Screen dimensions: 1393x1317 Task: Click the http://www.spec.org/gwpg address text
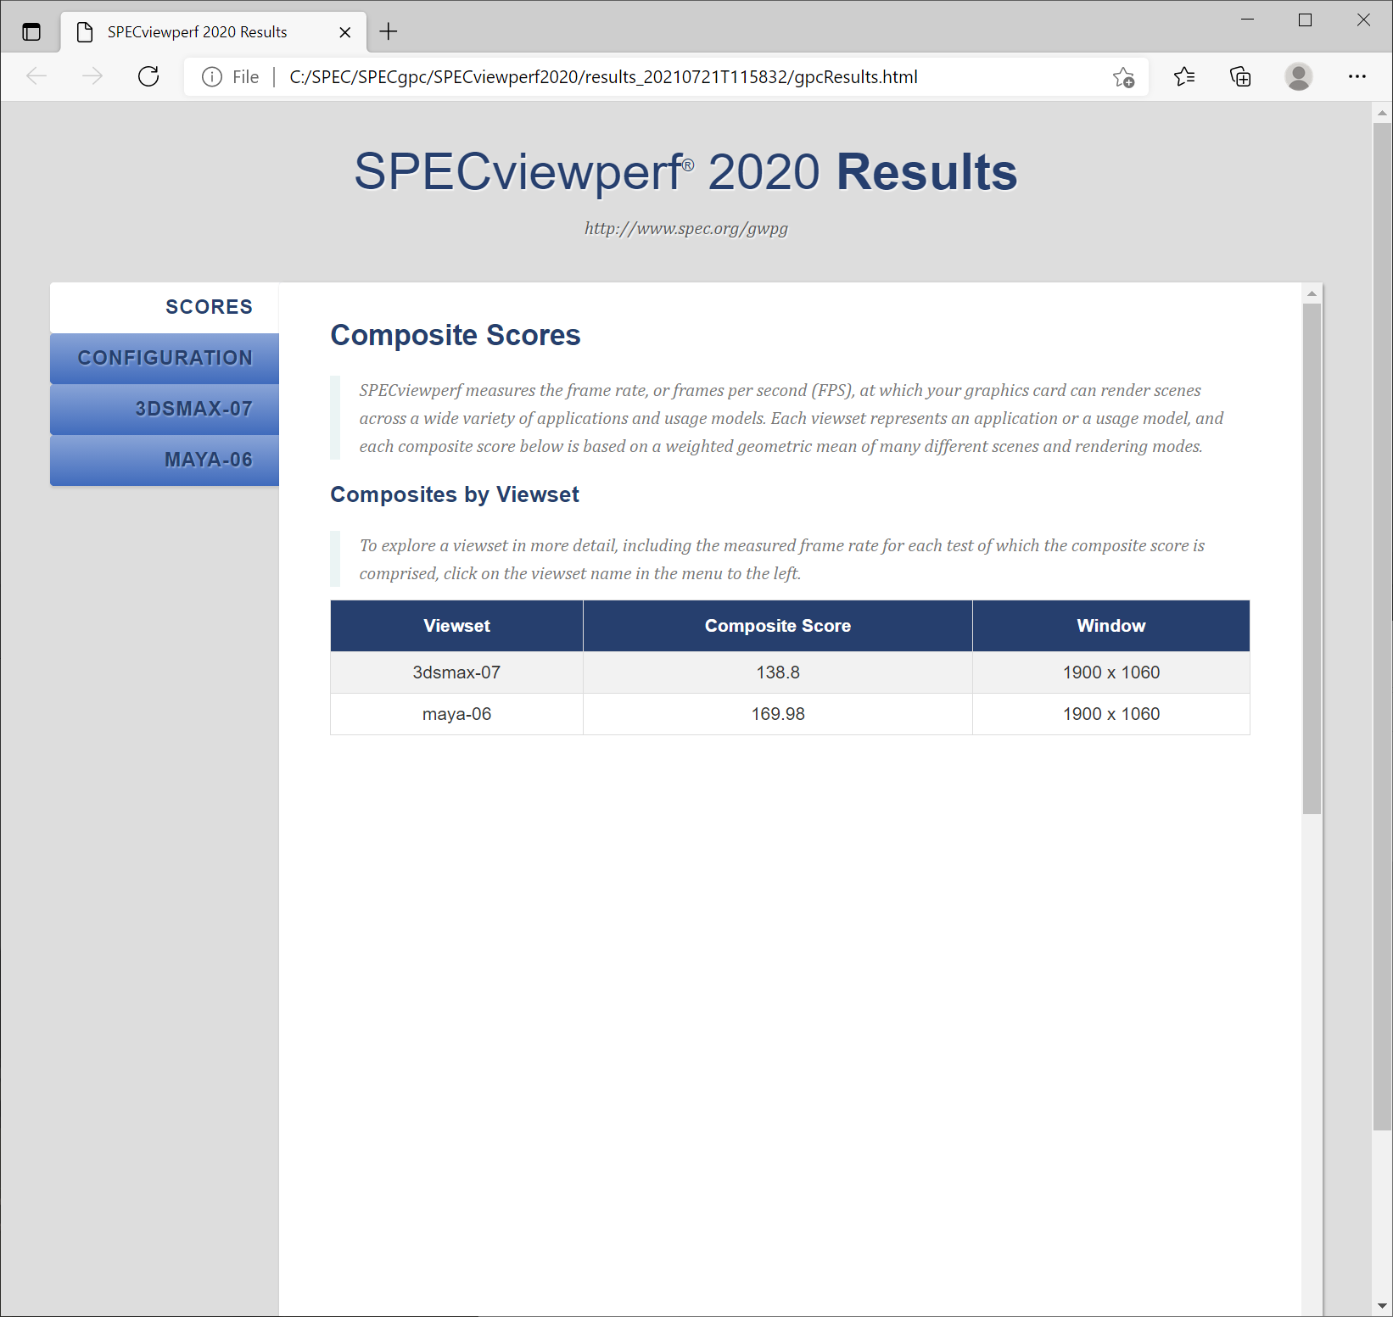pos(686,228)
